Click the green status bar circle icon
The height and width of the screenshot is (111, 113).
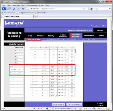click(x=47, y=108)
